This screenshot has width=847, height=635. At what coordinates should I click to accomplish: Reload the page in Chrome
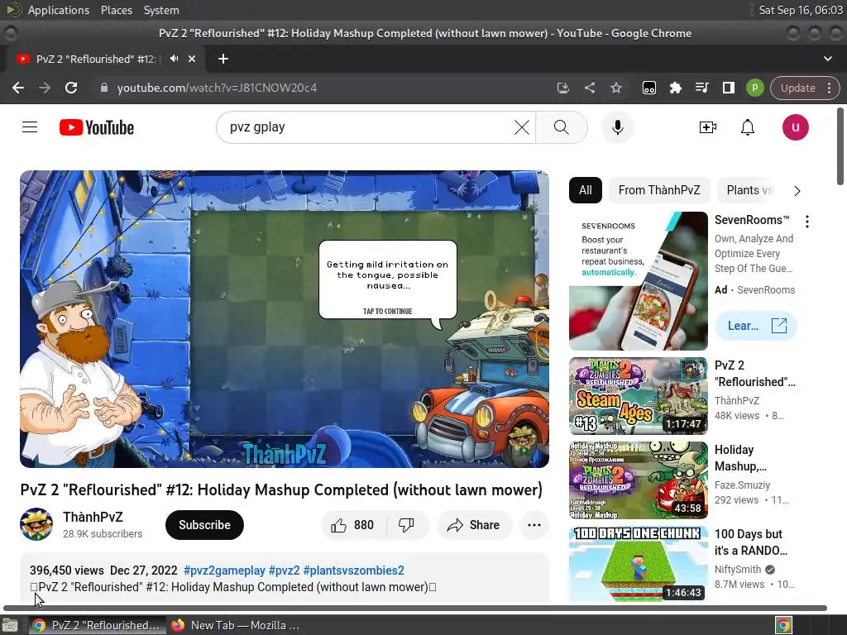tap(71, 88)
